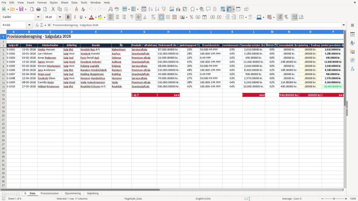Click the Sort Ascending icon
358x201 pixels.
coord(151,9)
